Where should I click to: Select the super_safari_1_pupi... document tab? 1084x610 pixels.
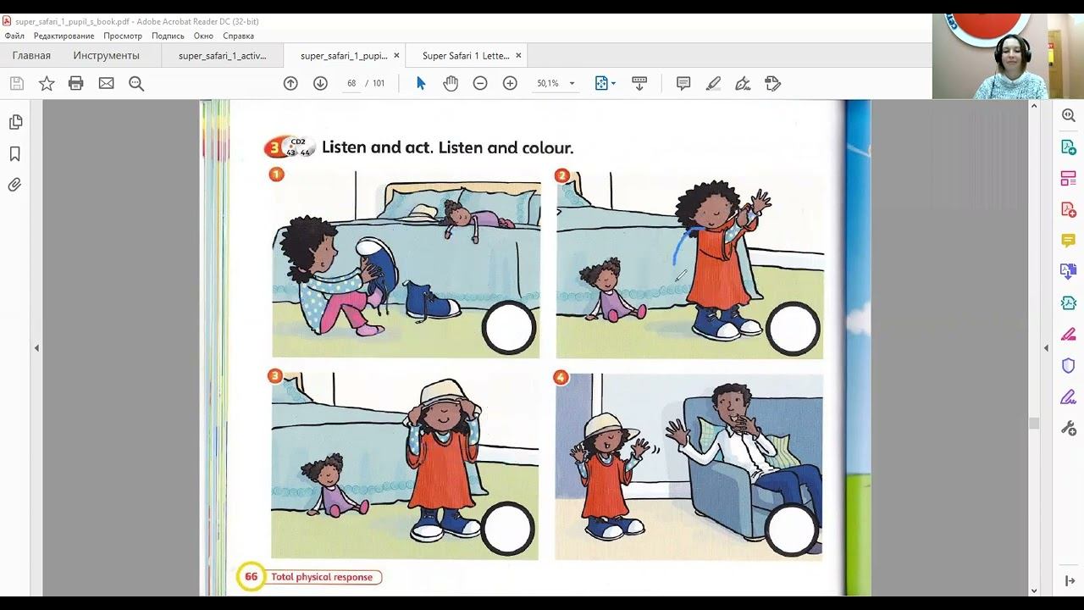[x=344, y=56]
